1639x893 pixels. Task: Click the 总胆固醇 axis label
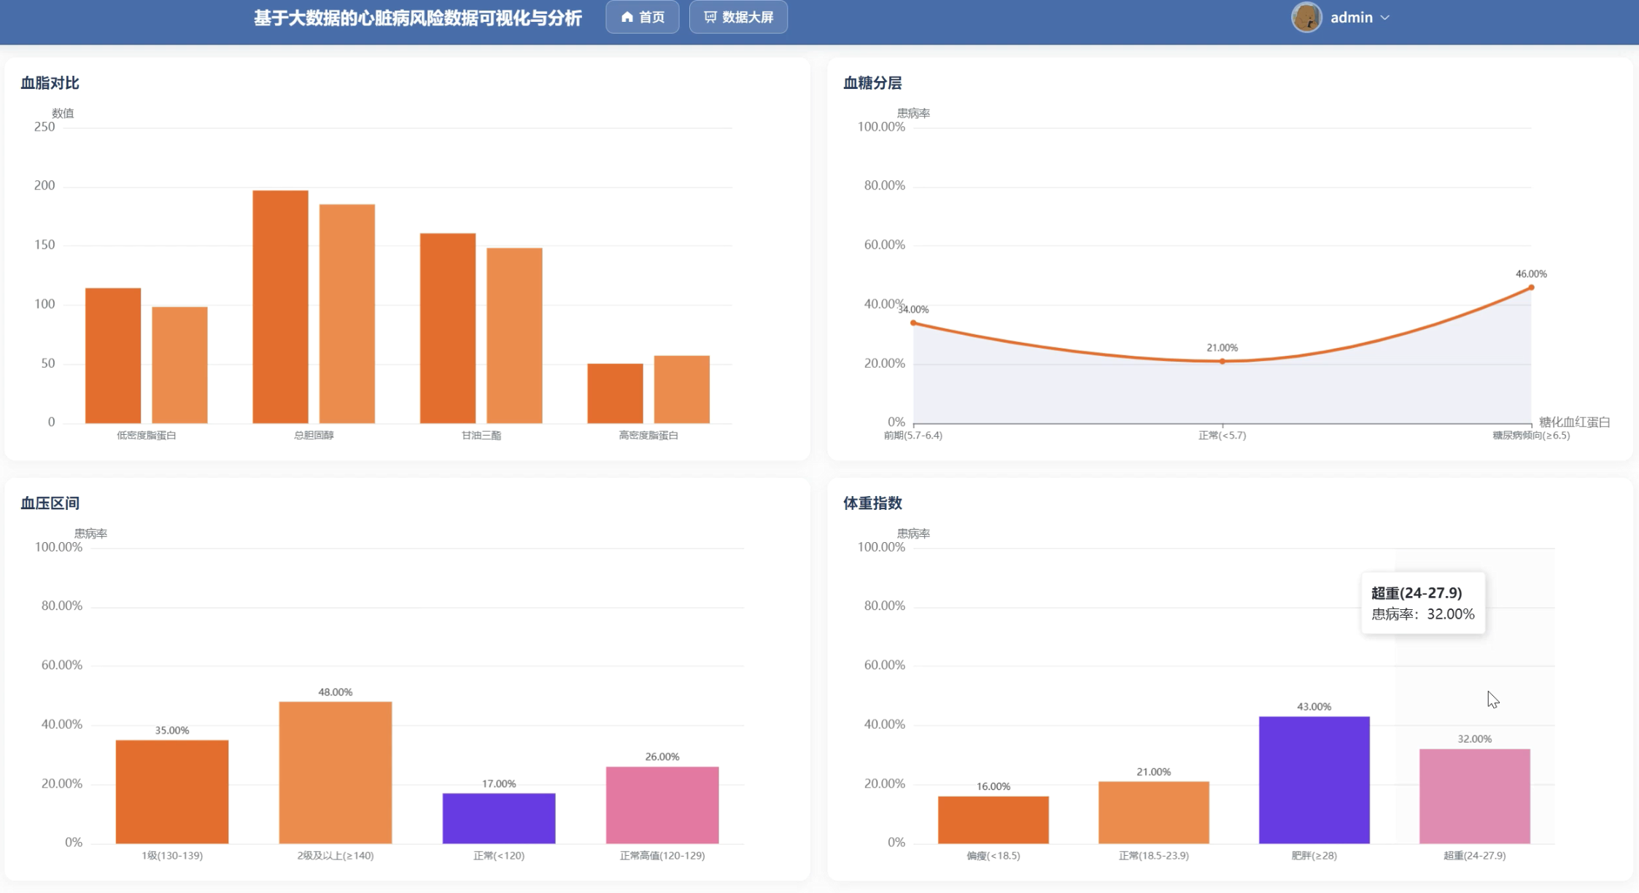point(314,436)
